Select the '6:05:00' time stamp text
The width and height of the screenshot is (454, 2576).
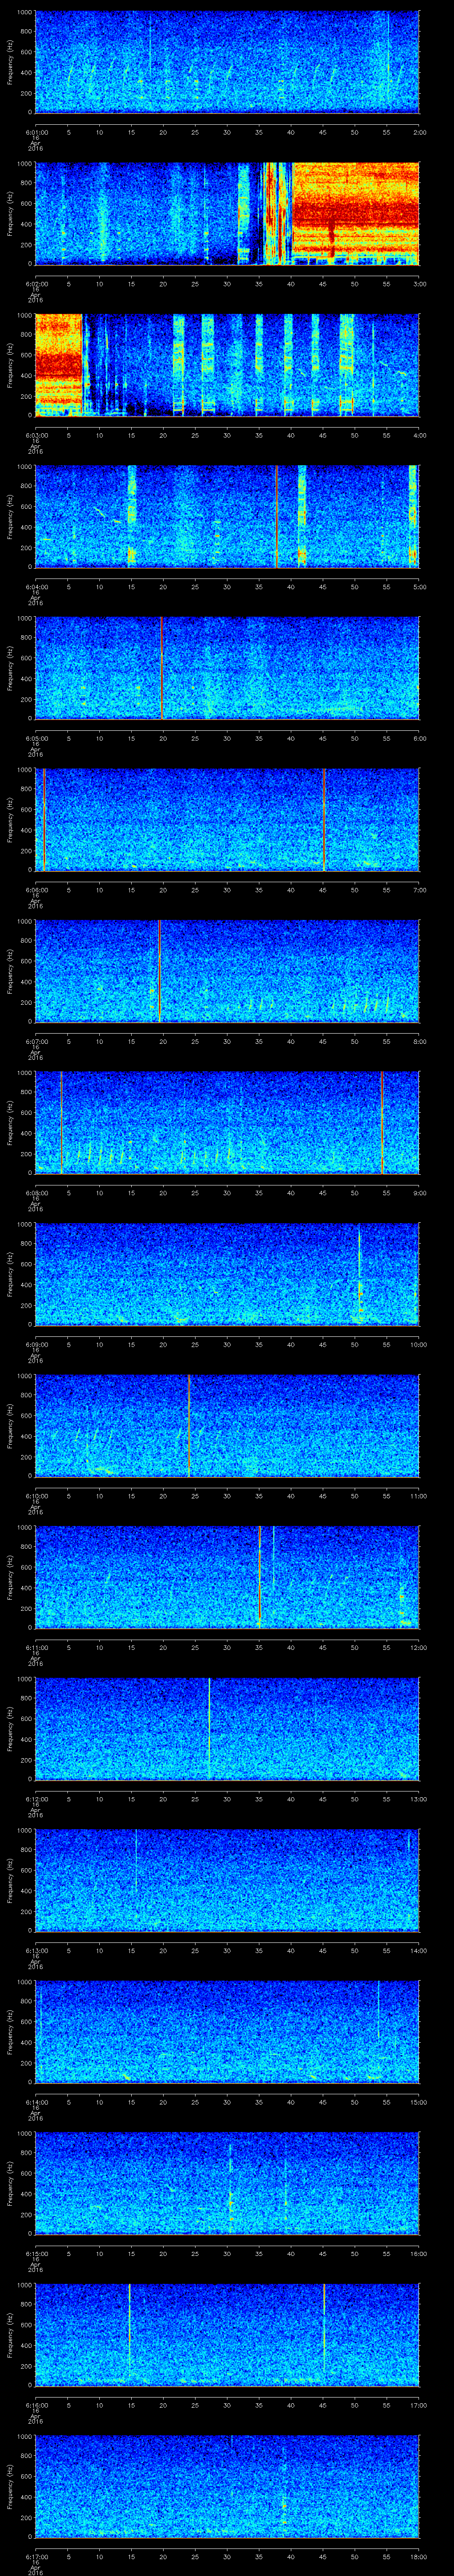[x=37, y=738]
